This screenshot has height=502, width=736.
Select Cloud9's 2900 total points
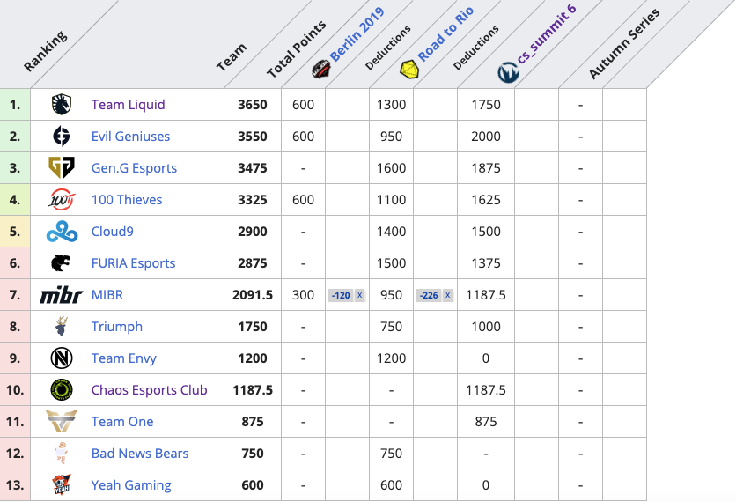tap(253, 232)
